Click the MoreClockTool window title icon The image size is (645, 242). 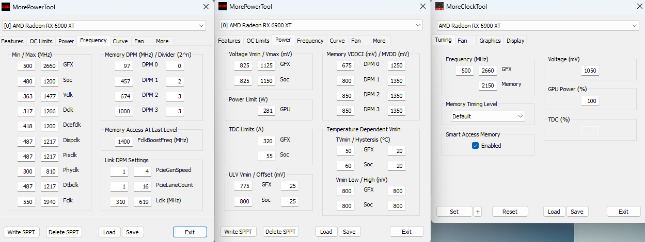click(439, 7)
